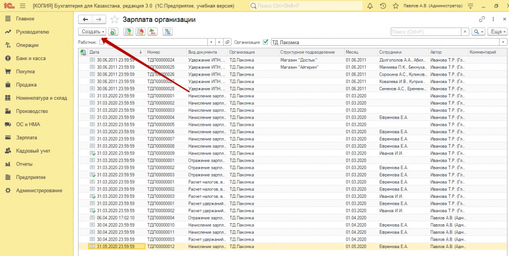This screenshot has height=256, width=509.
Task: Open Зарплата section
Action: [27, 138]
